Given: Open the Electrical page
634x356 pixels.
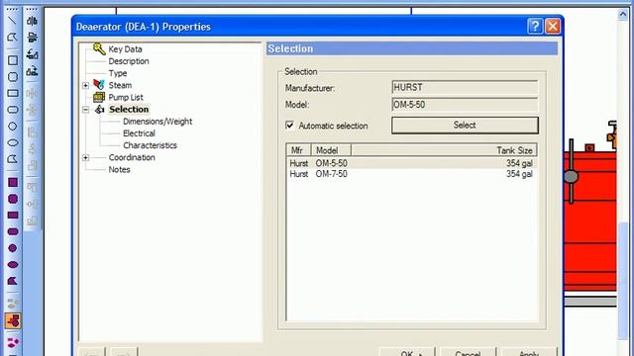Looking at the screenshot, I should click(x=139, y=133).
